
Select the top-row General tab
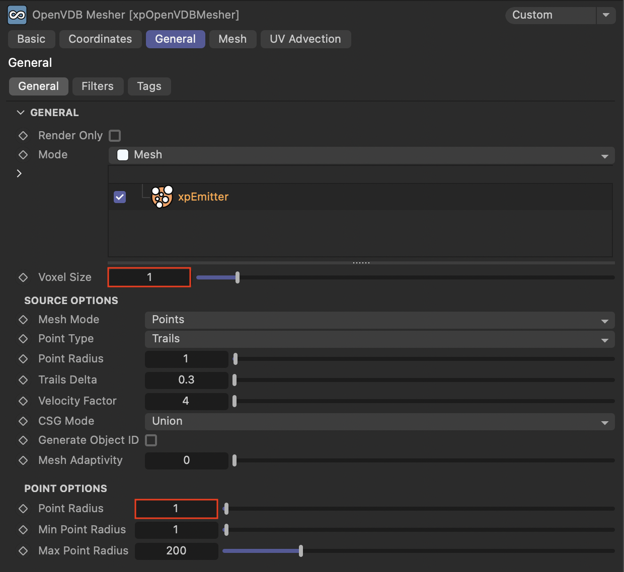pyautogui.click(x=175, y=39)
